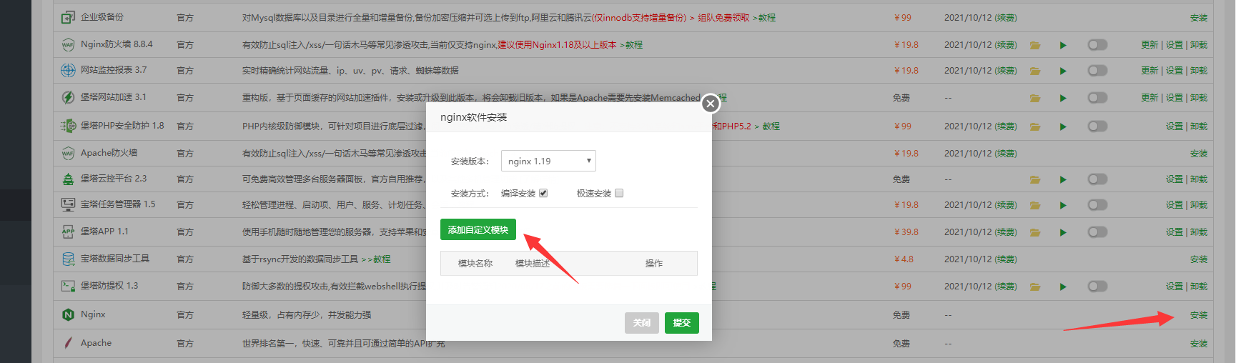
Task: Click the 添加自定义模块 button
Action: pos(478,229)
